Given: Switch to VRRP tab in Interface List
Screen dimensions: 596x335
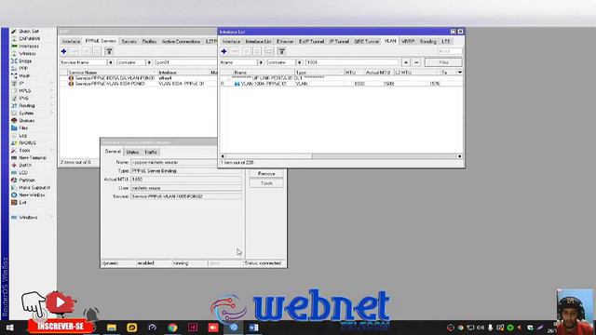Looking at the screenshot, I should point(408,41).
